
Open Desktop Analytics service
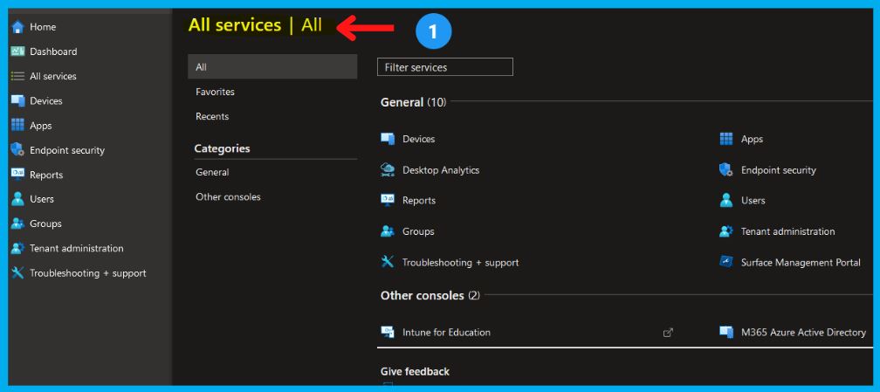[441, 170]
